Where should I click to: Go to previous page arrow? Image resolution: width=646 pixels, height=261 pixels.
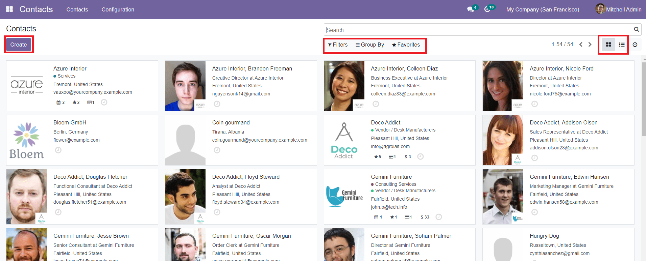[x=581, y=45]
